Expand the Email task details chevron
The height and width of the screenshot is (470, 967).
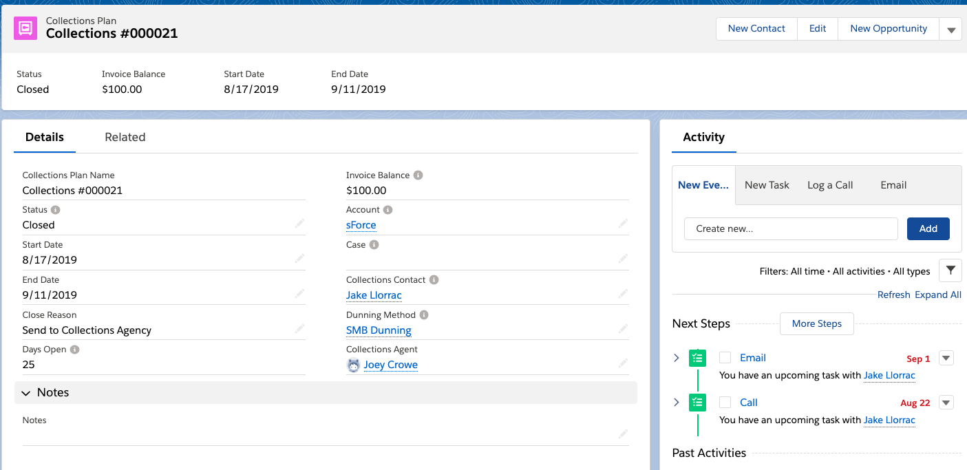tap(676, 358)
